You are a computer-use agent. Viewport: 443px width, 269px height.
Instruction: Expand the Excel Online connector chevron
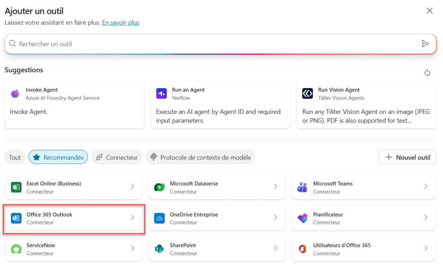(132, 186)
